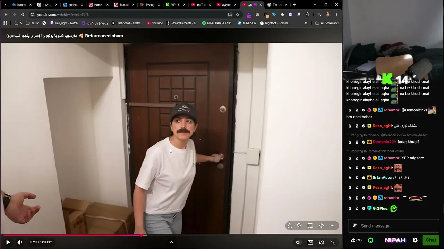
Task: Timeout Demonic221 via hourglass icon
Action: [357, 142]
